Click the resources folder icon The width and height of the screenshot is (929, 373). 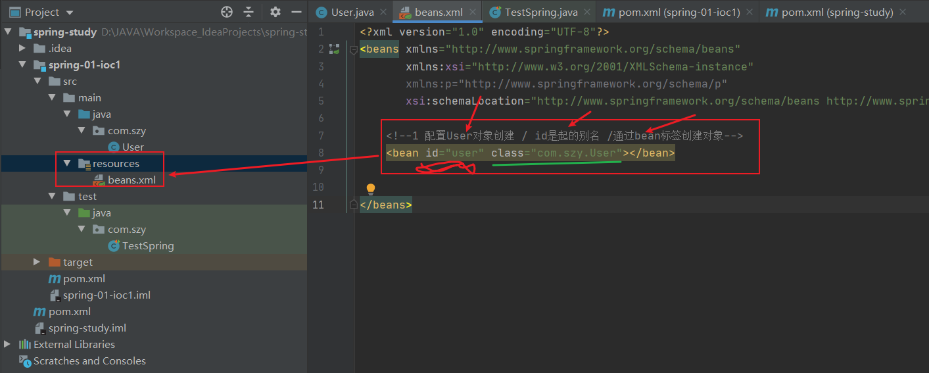[84, 164]
